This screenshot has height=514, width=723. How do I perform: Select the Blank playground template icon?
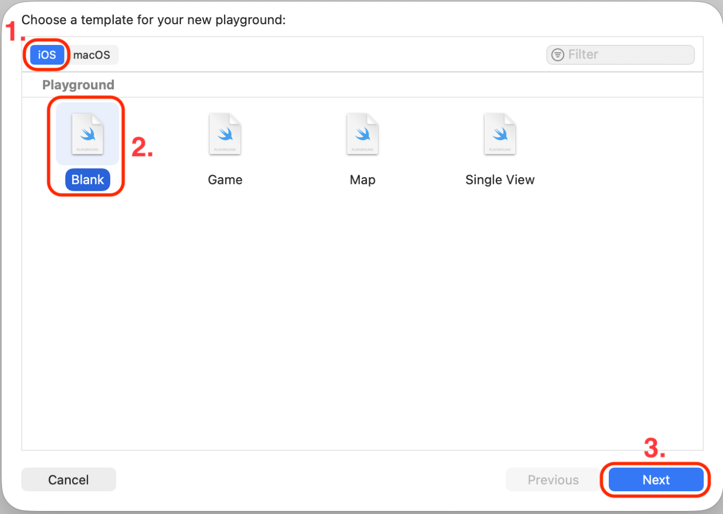tap(87, 134)
